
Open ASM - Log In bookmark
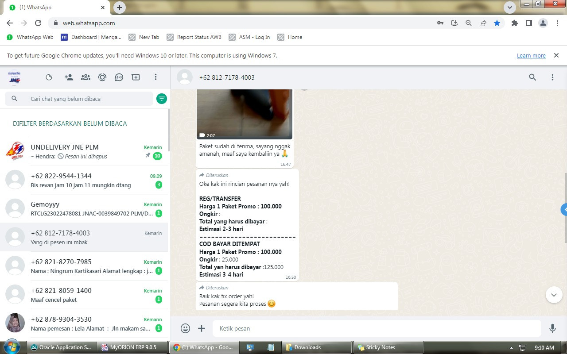(x=249, y=37)
